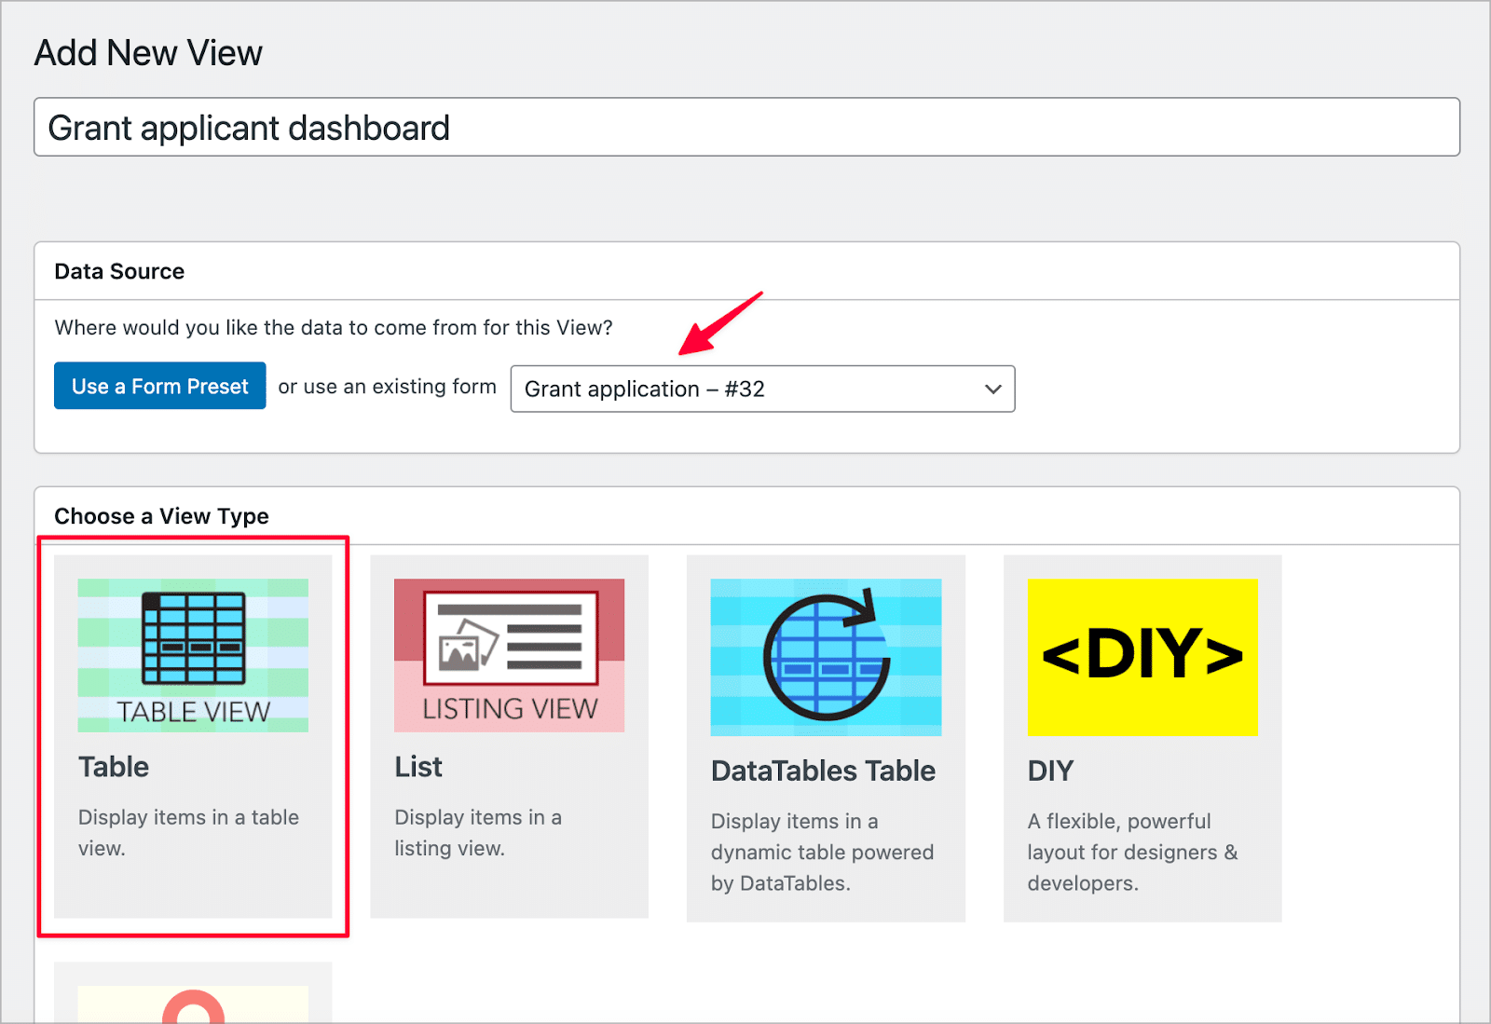Click the Add New View page heading

click(x=148, y=53)
